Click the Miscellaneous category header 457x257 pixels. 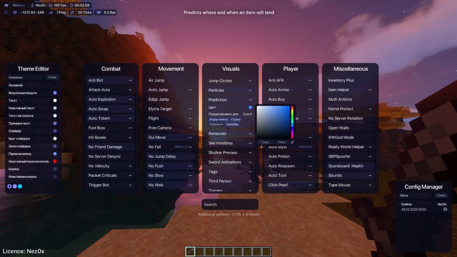click(350, 69)
